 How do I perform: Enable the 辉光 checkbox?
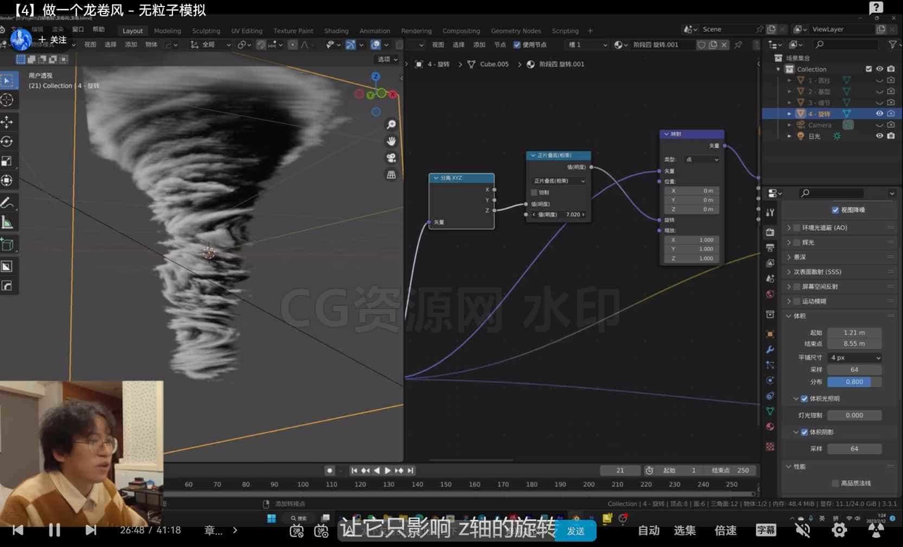coord(797,243)
